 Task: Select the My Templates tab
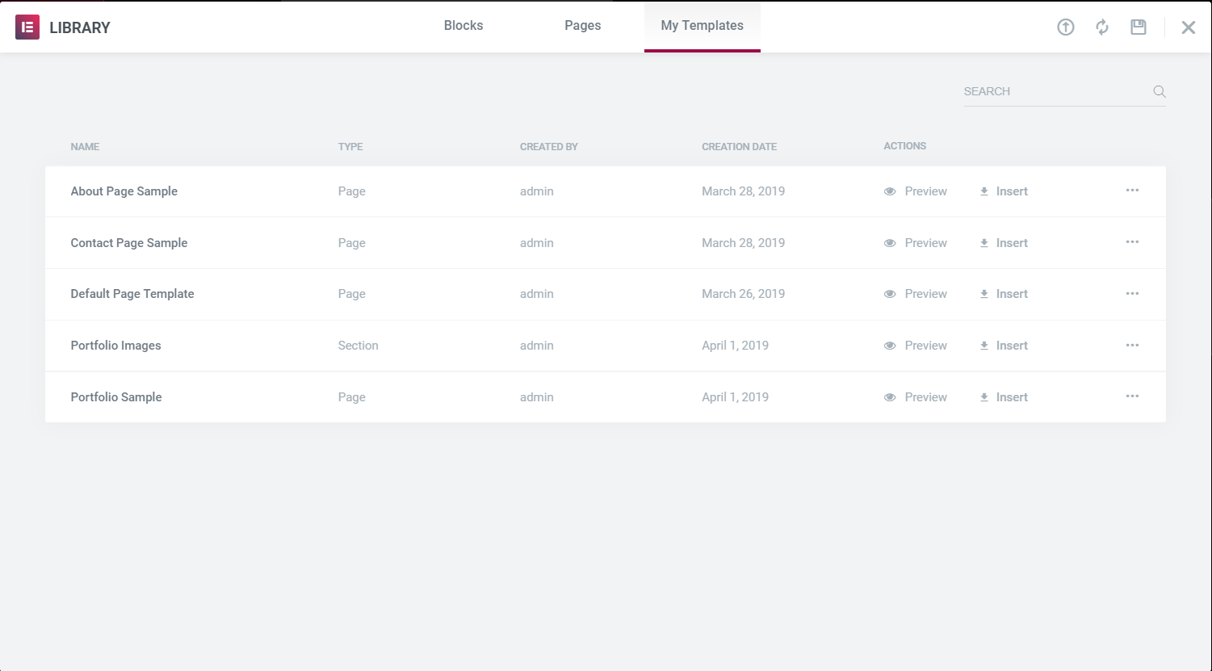click(702, 26)
